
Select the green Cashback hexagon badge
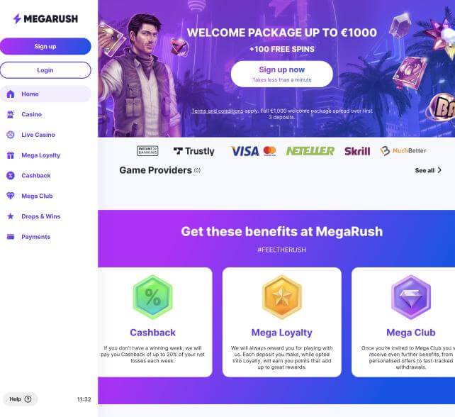(x=152, y=296)
